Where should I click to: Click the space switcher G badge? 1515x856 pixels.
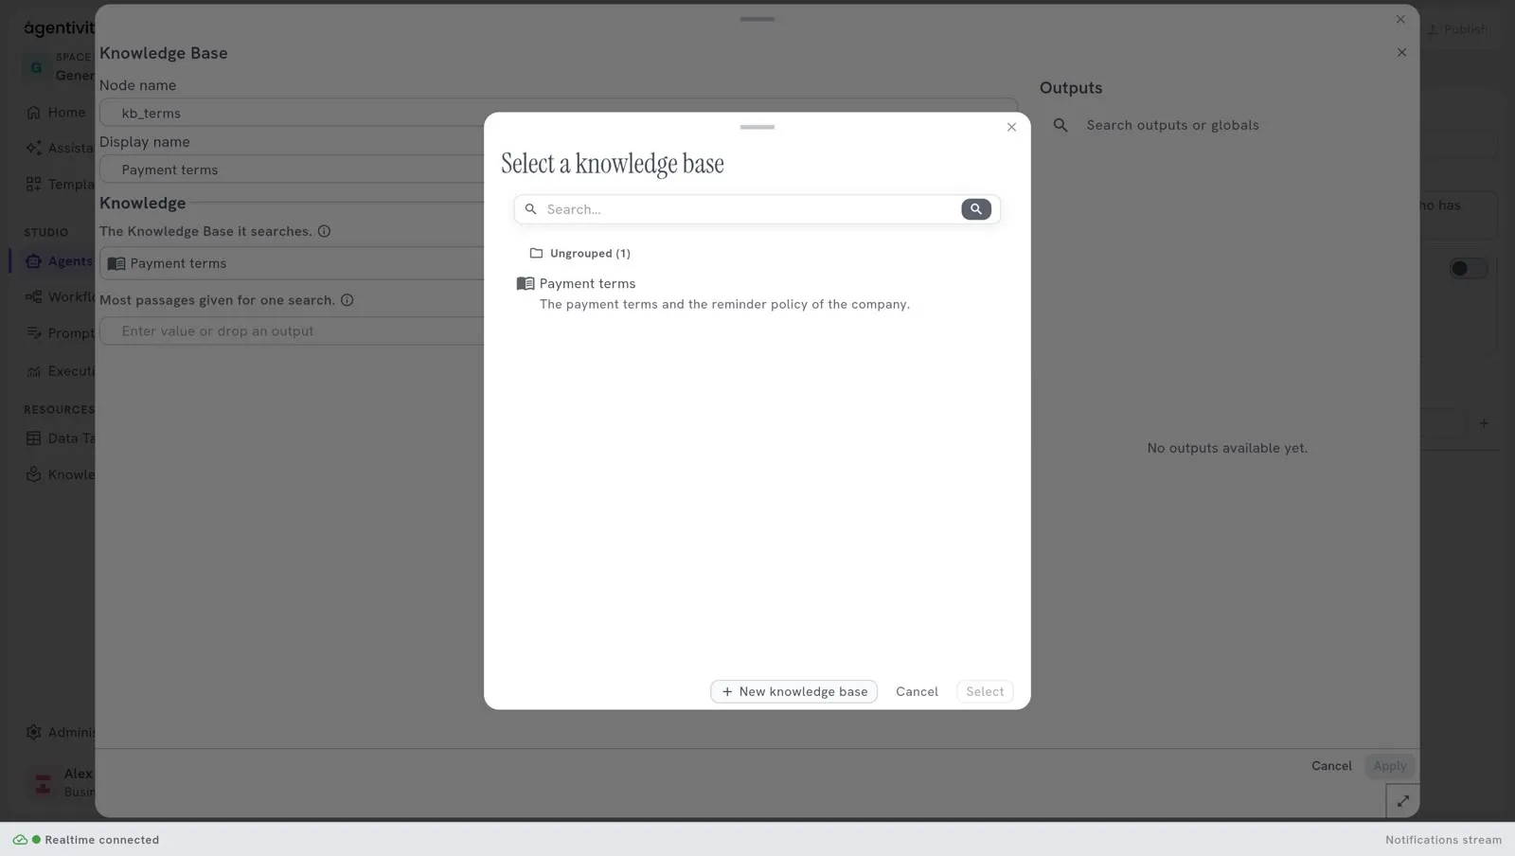coord(36,67)
